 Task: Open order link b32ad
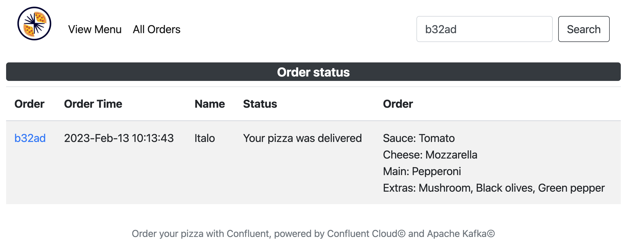pyautogui.click(x=30, y=138)
